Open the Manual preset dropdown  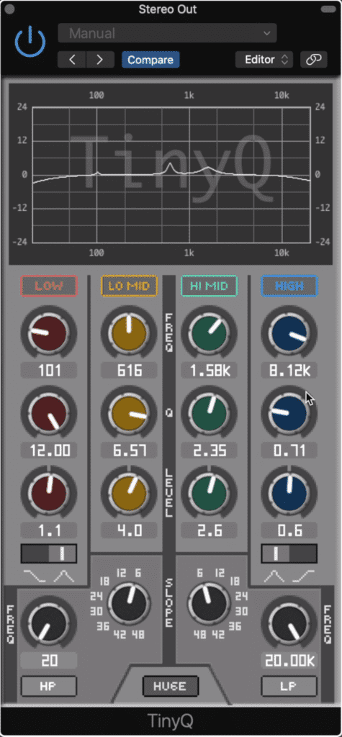click(x=167, y=33)
